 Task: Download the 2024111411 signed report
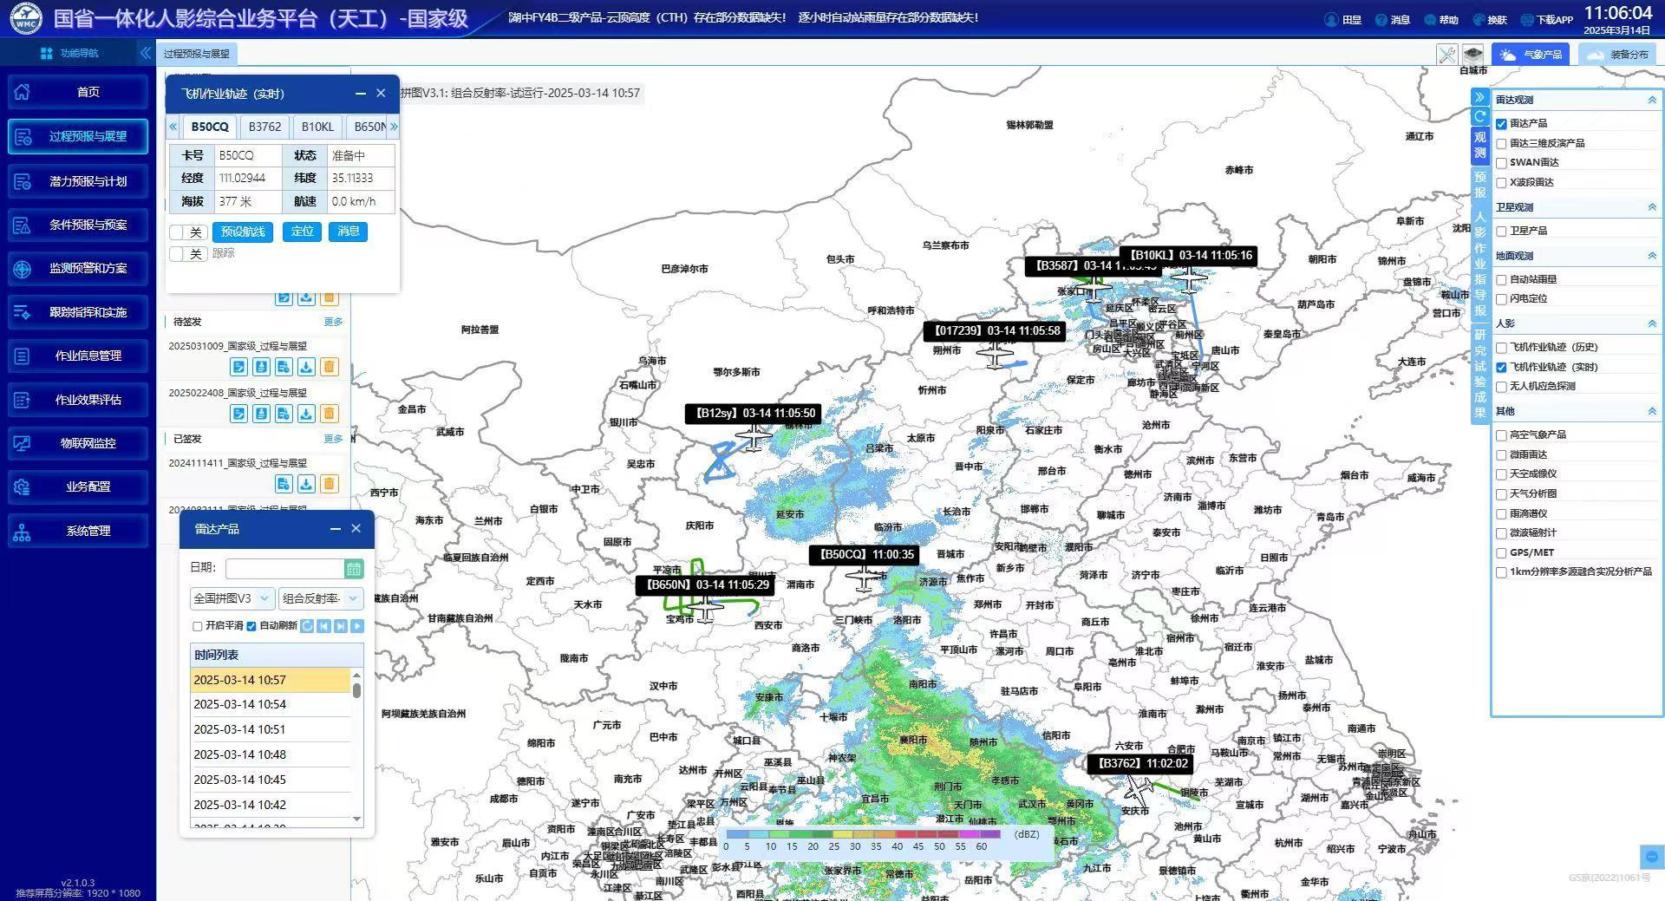click(306, 484)
